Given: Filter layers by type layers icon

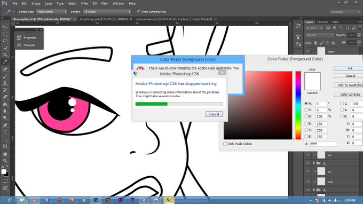Looking at the screenshot, I should (x=341, y=28).
